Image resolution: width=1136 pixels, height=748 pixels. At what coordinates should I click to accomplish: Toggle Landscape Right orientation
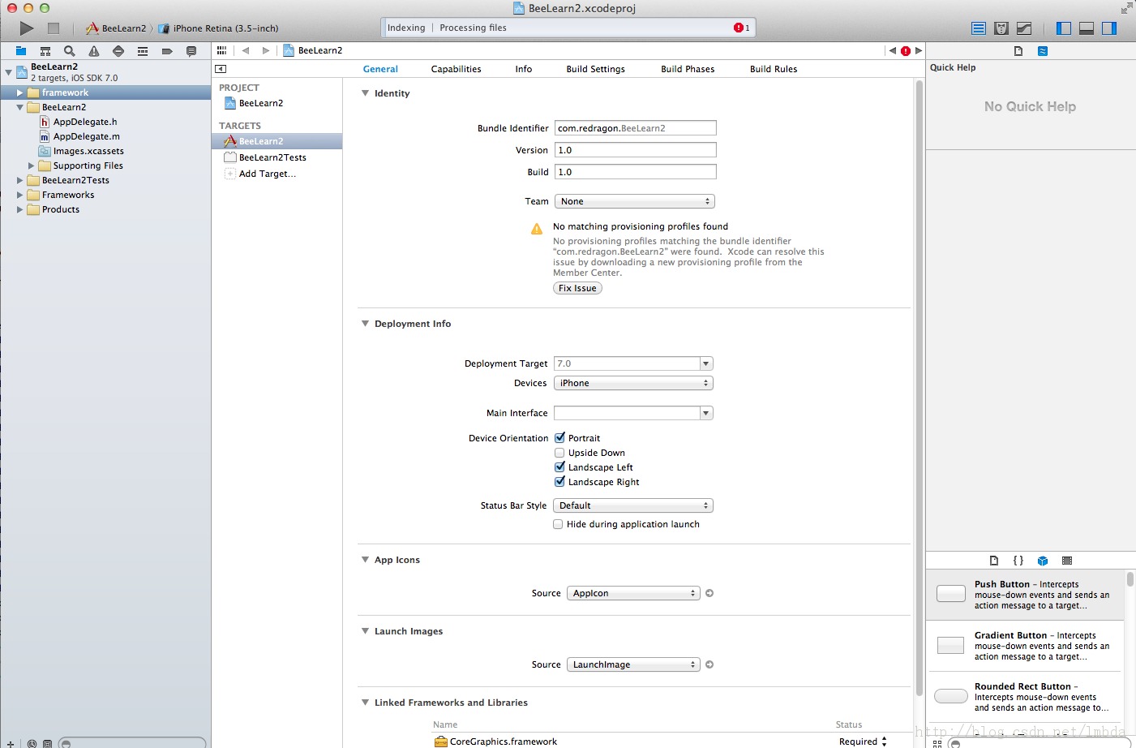click(x=559, y=482)
